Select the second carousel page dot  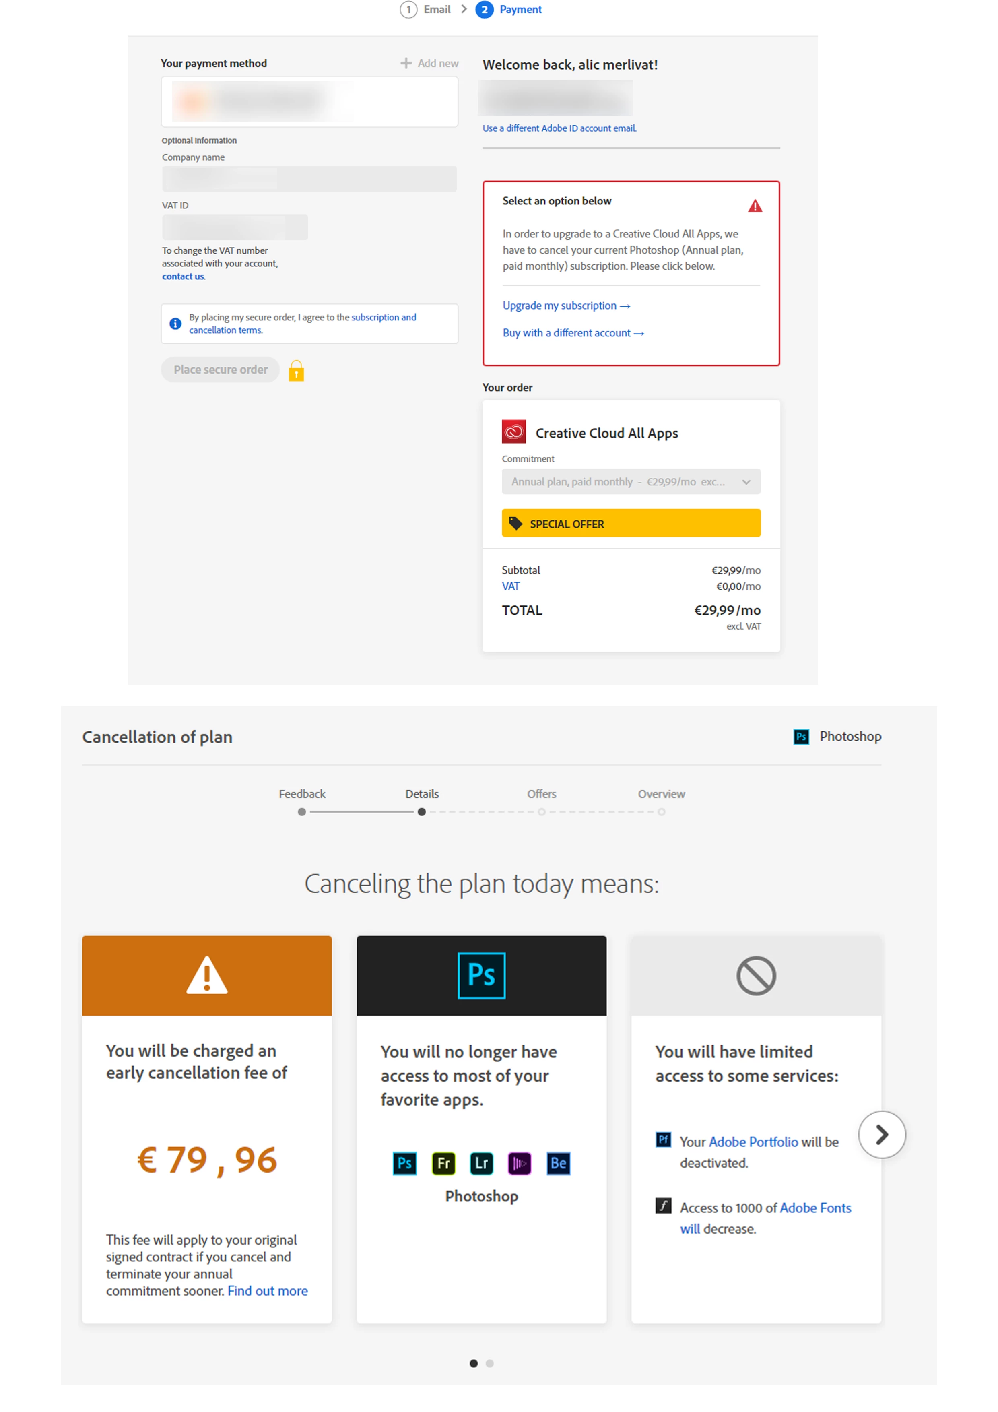[489, 1363]
